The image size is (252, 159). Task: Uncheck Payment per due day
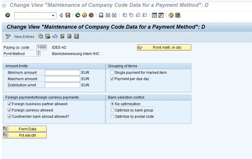pos(112,79)
